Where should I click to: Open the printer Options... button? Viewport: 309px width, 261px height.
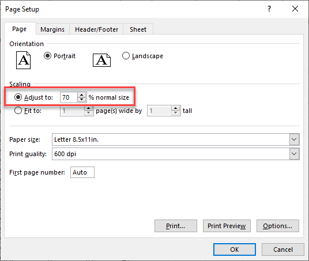(x=278, y=226)
